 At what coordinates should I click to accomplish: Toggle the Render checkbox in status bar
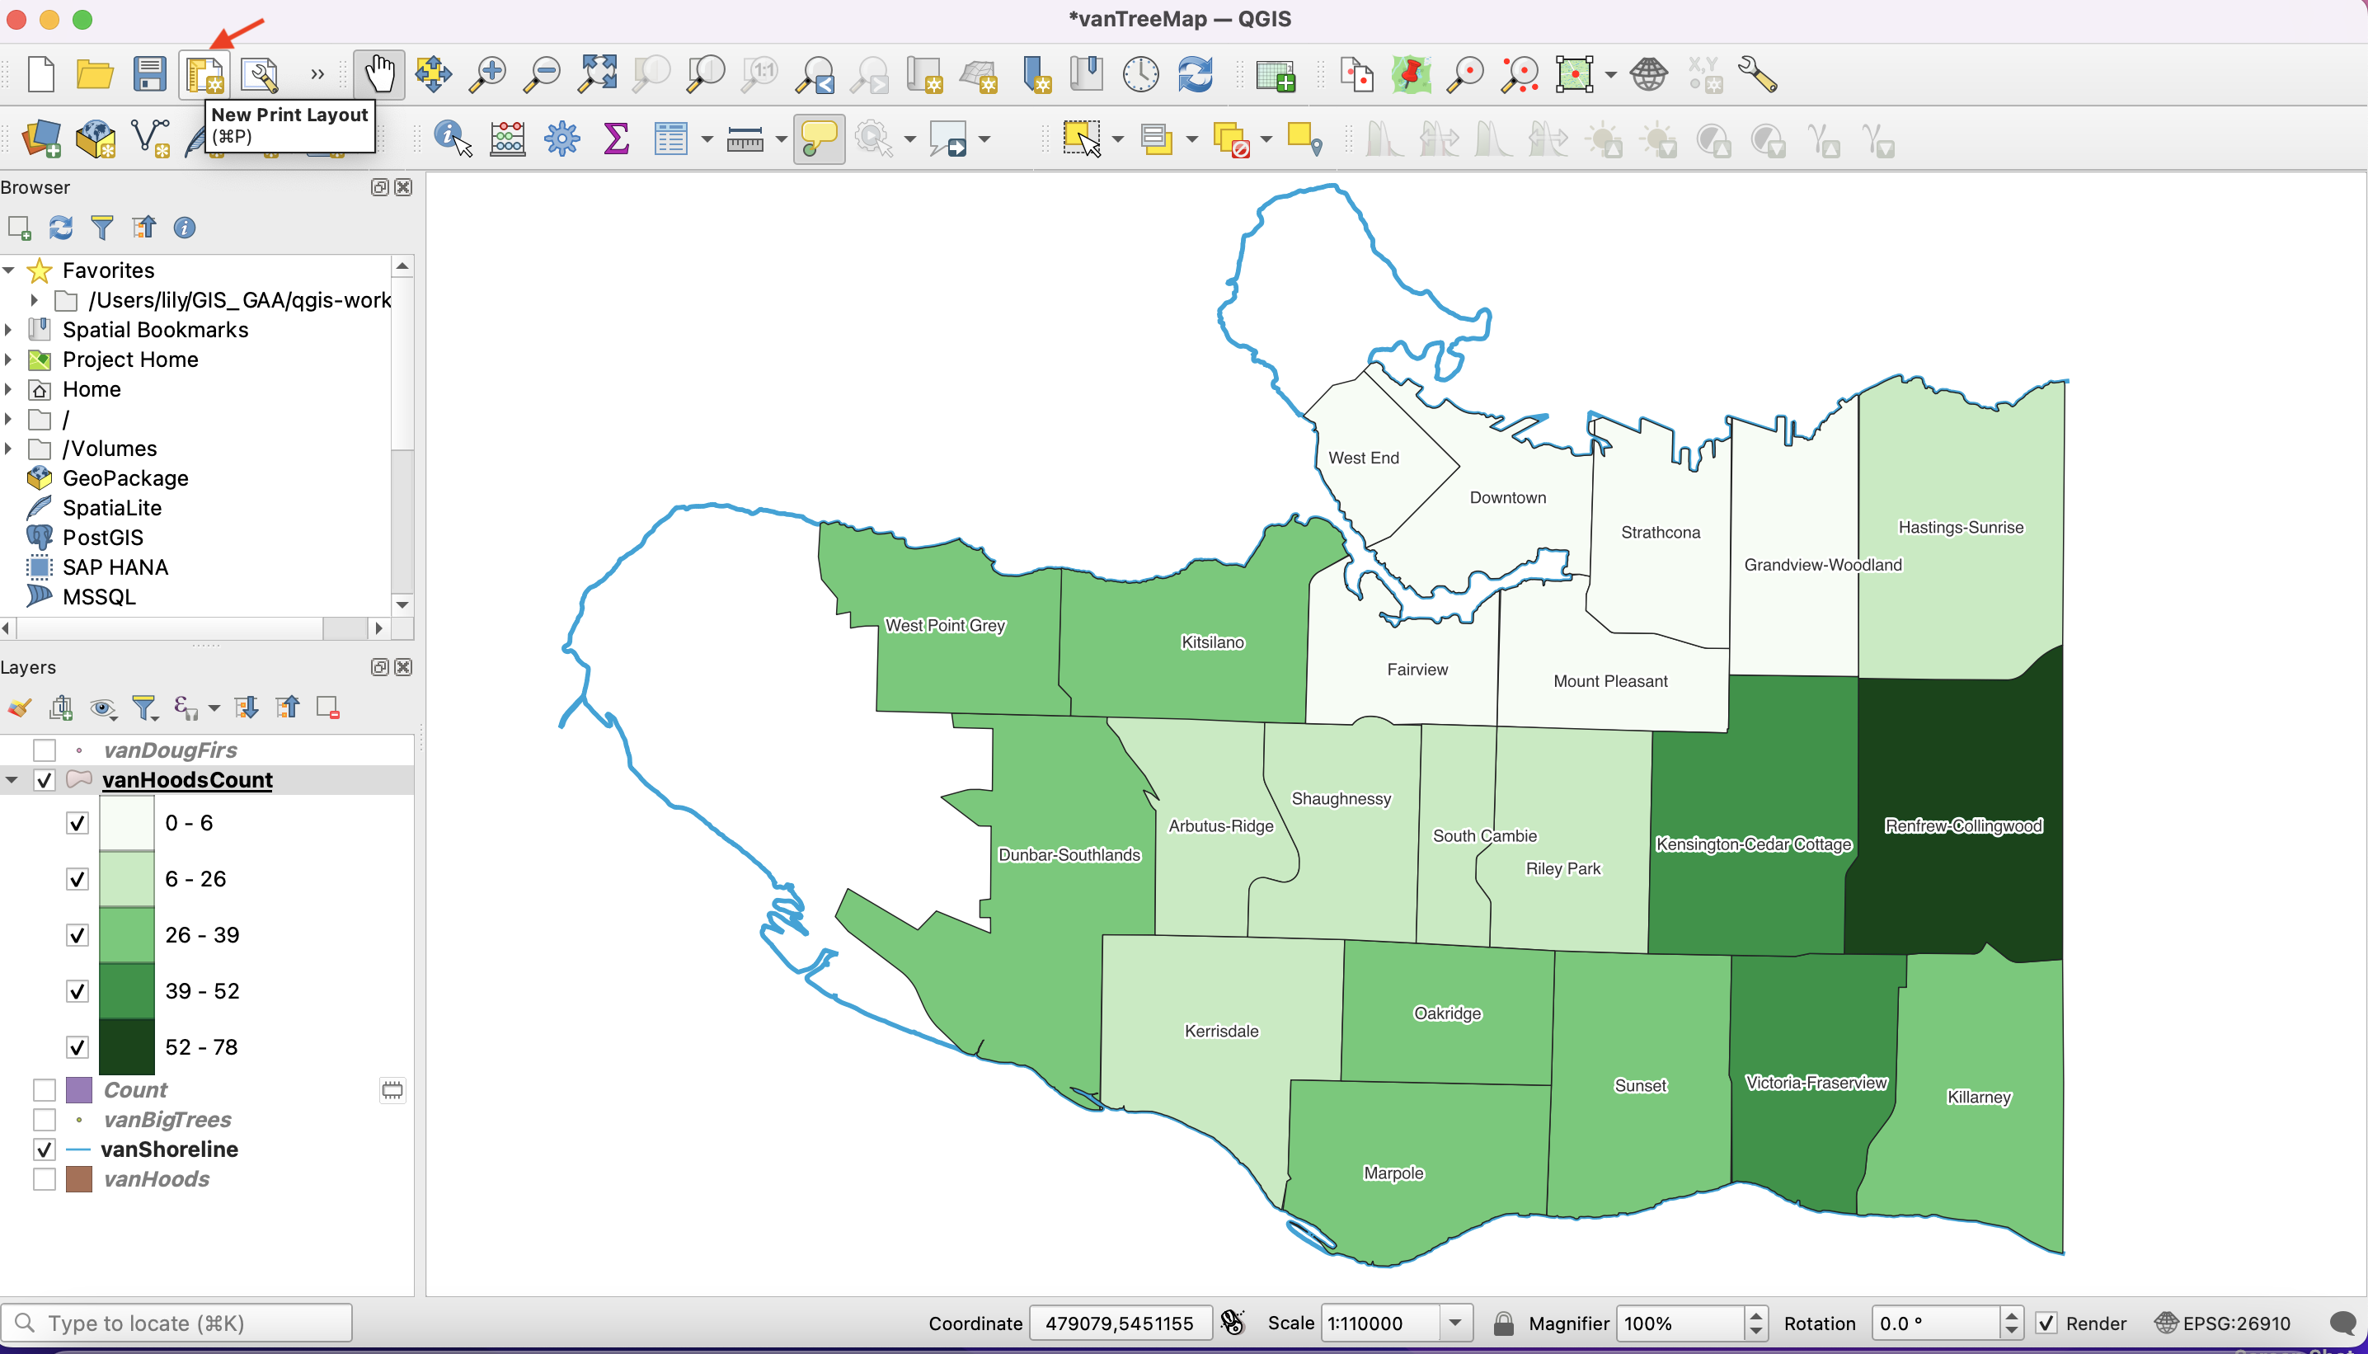click(x=2046, y=1323)
